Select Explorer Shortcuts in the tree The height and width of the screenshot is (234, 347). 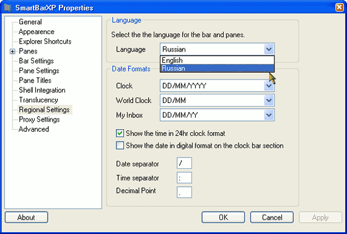click(x=45, y=42)
